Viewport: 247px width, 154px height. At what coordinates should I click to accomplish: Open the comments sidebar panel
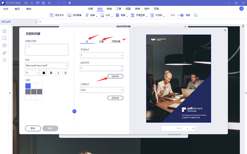(4, 46)
